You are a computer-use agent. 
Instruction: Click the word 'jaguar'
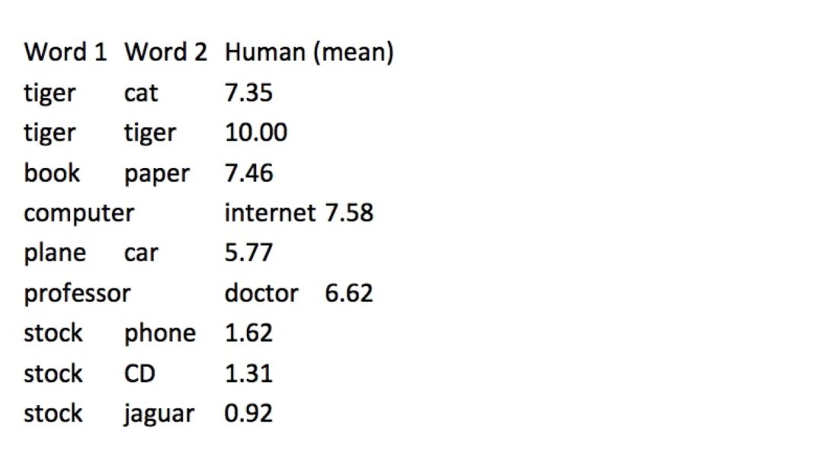[159, 415]
